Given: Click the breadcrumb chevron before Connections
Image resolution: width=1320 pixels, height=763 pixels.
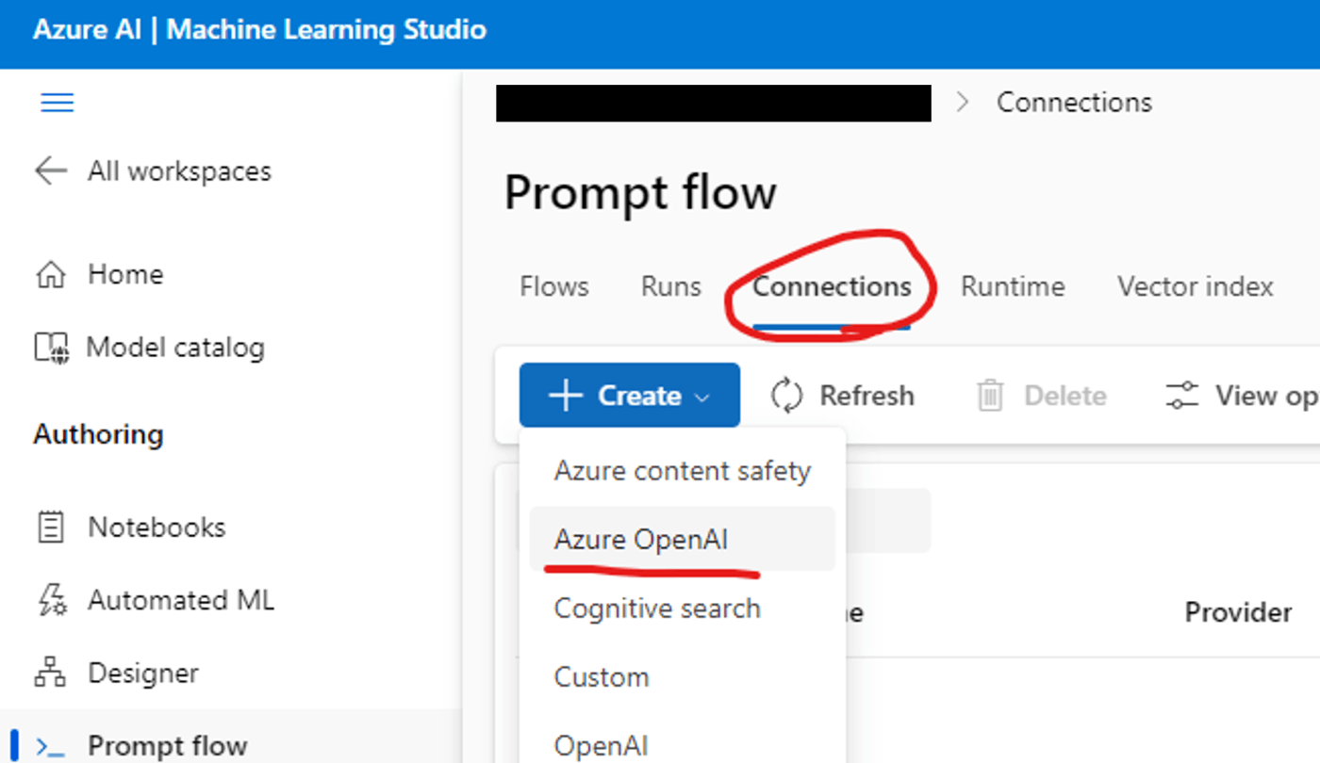Looking at the screenshot, I should [x=963, y=103].
